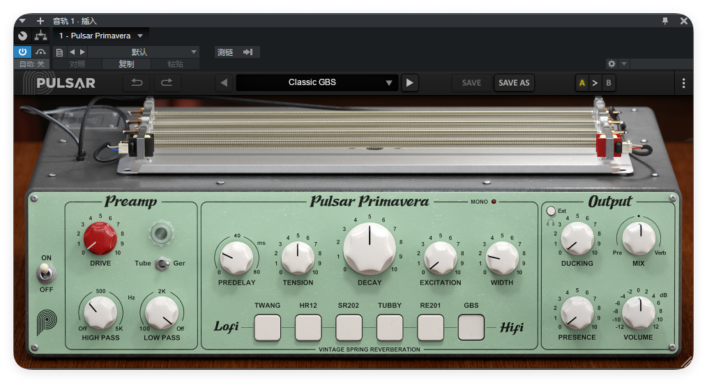Viewport: 707px width, 383px height.
Task: Click the previous host preset arrow
Action: pyautogui.click(x=72, y=52)
